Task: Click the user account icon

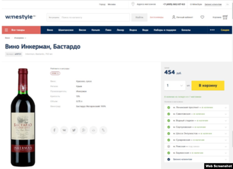Action: (173, 17)
